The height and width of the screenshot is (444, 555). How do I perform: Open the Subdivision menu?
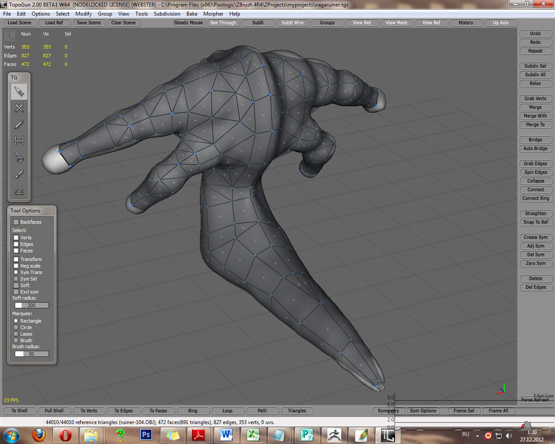(167, 14)
